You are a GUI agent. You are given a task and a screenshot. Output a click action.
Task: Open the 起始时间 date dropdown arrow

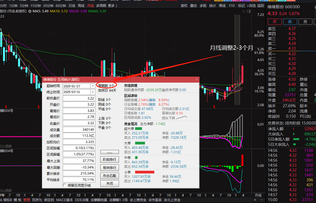coord(93,86)
